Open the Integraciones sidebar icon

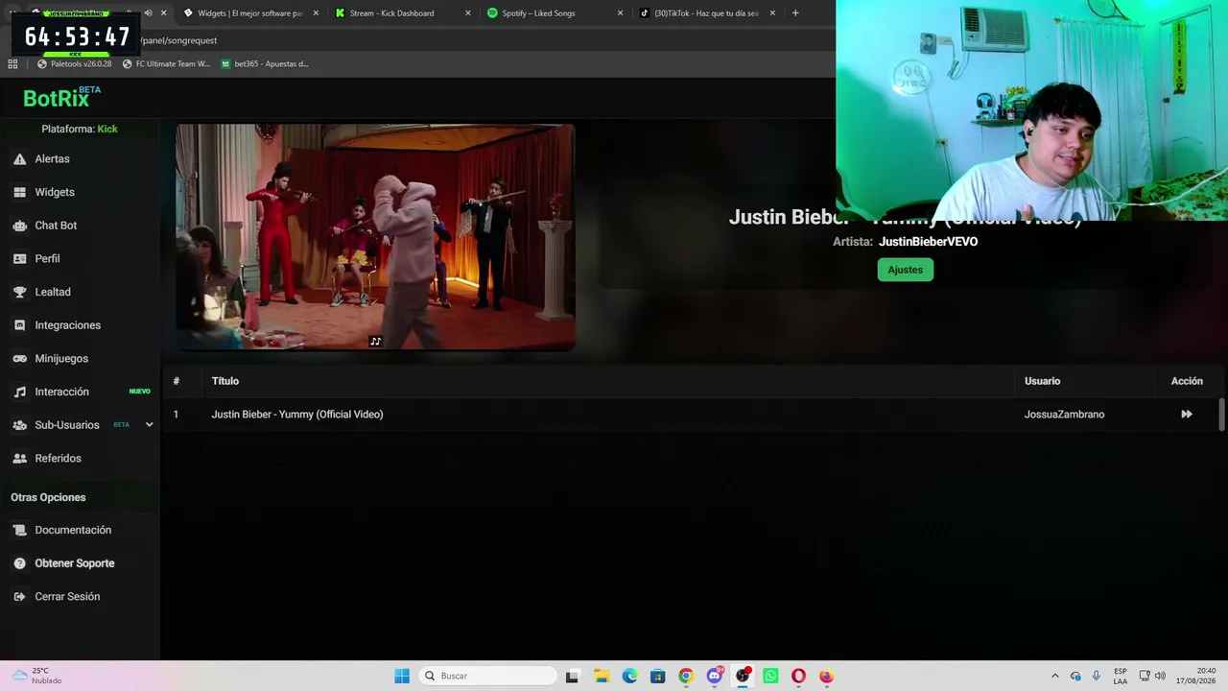click(19, 325)
